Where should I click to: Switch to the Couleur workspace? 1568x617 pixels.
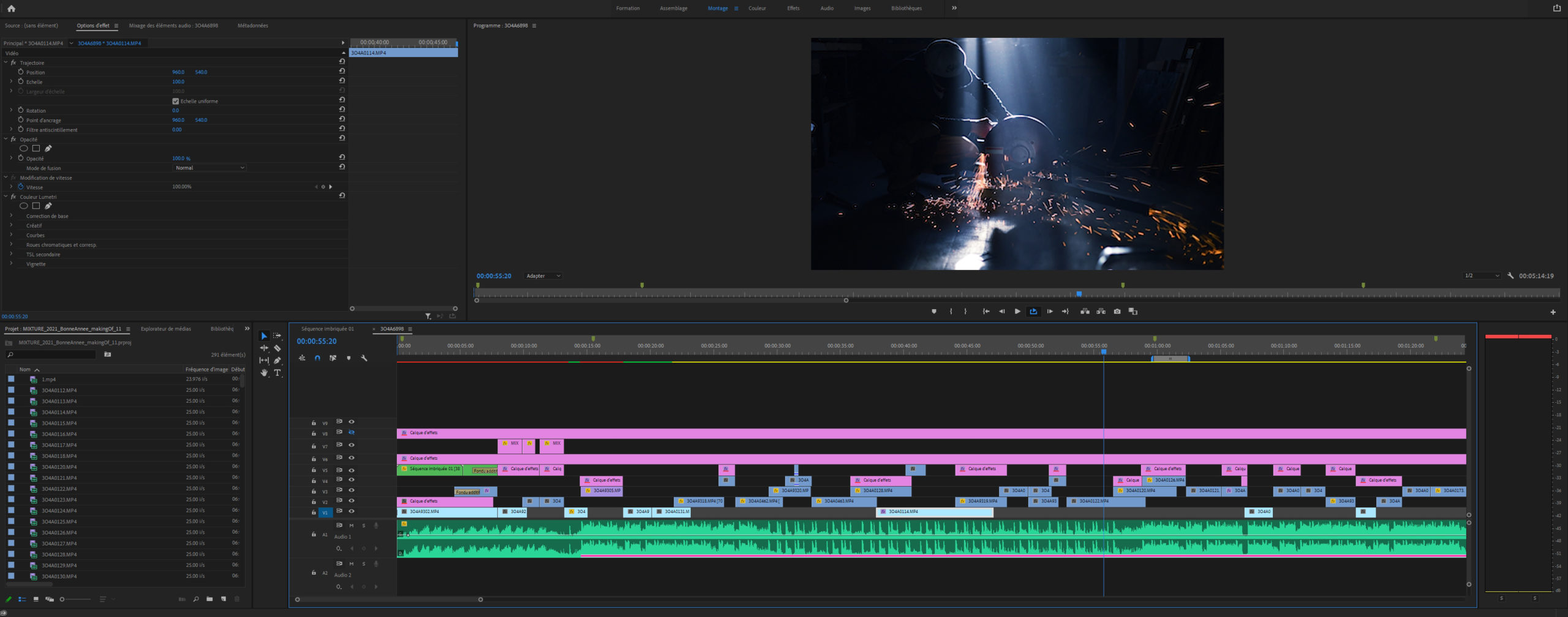coord(757,9)
